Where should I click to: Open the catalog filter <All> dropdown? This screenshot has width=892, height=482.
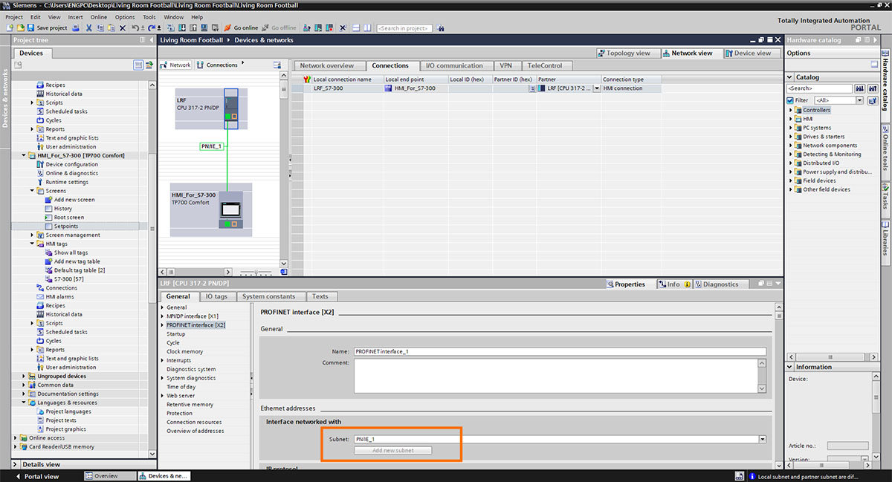[x=860, y=100]
